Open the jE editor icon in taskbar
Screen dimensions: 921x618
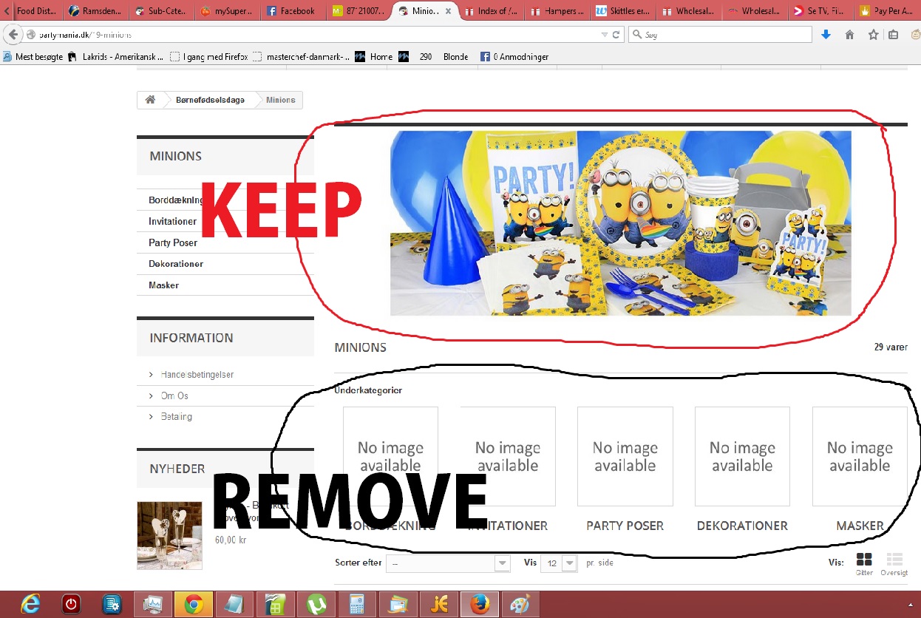(x=439, y=604)
